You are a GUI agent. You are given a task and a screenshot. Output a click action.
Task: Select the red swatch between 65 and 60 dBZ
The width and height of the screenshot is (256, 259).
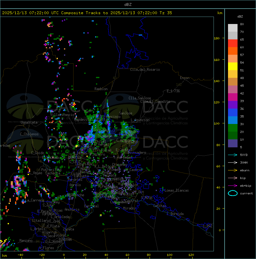[233, 43]
